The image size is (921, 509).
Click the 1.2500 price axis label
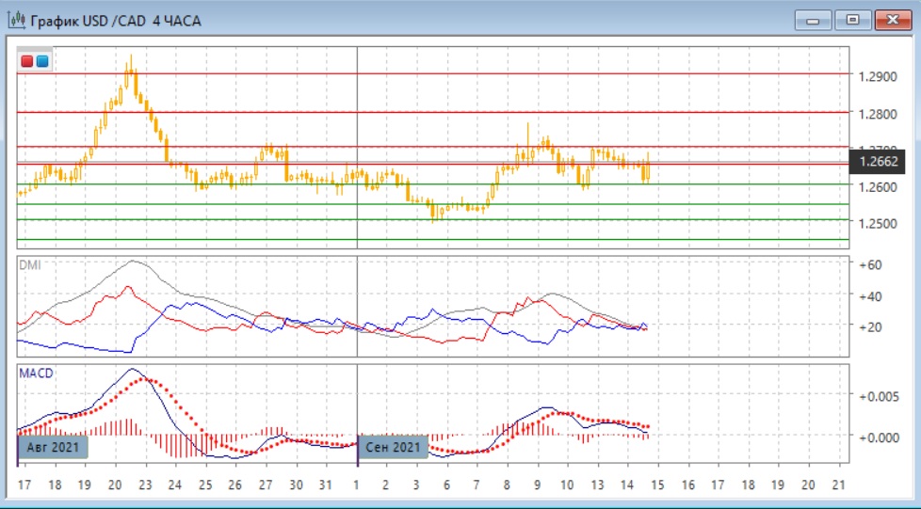pyautogui.click(x=878, y=224)
